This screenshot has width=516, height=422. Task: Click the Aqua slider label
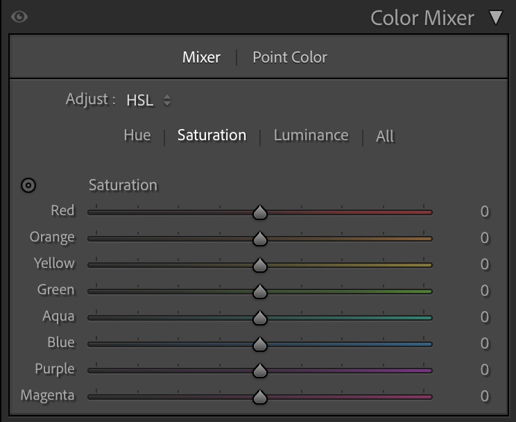tap(58, 316)
